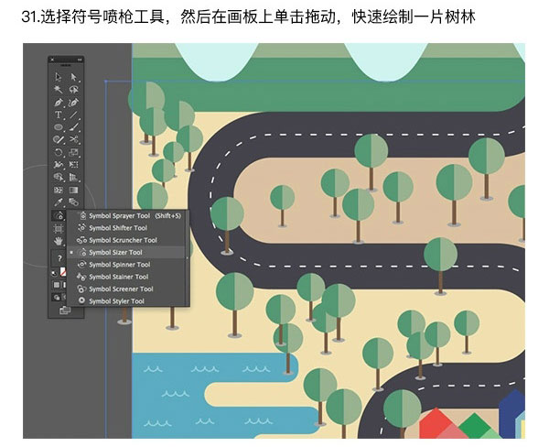This screenshot has height=447, width=549.
Task: Select the Eyedropper tool
Action: click(x=59, y=202)
